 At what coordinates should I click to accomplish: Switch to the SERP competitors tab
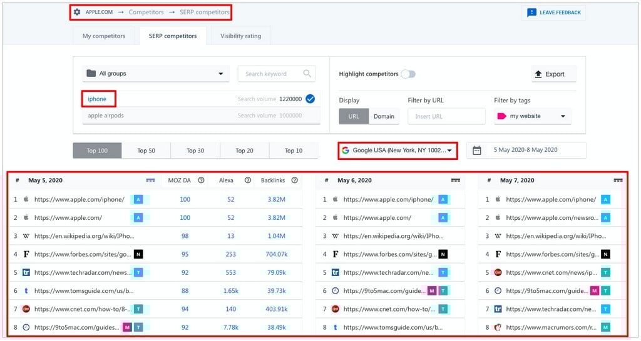pyautogui.click(x=173, y=36)
